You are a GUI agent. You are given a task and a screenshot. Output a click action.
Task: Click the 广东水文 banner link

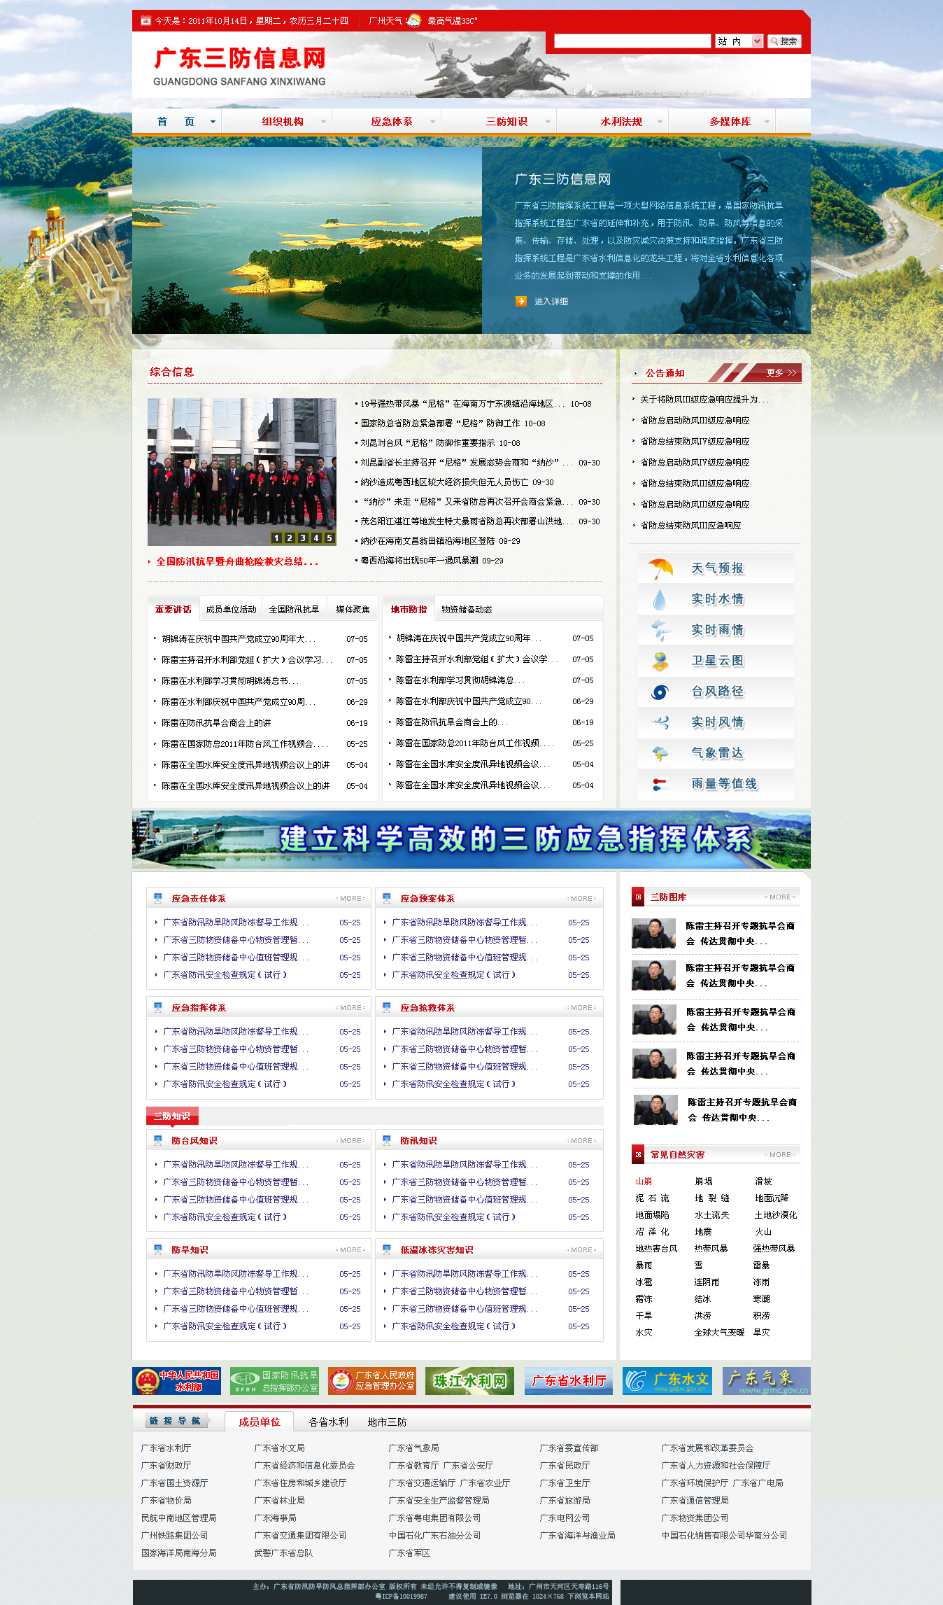(667, 1380)
